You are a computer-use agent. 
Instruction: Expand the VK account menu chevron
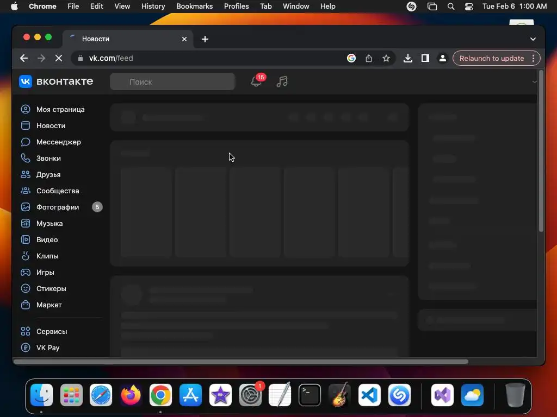[534, 82]
